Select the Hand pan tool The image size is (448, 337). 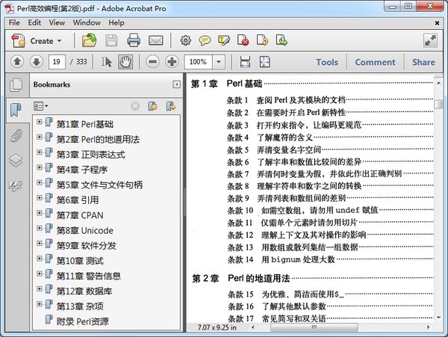(125, 62)
